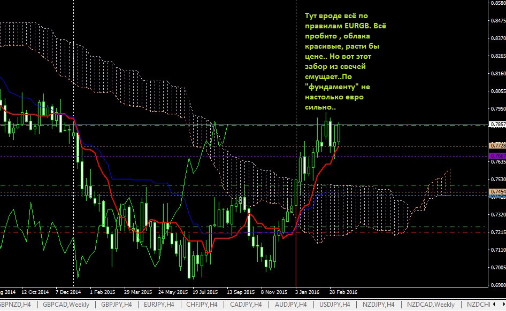Click the purple 0.7667 price level label
506x311 pixels.
point(497,156)
